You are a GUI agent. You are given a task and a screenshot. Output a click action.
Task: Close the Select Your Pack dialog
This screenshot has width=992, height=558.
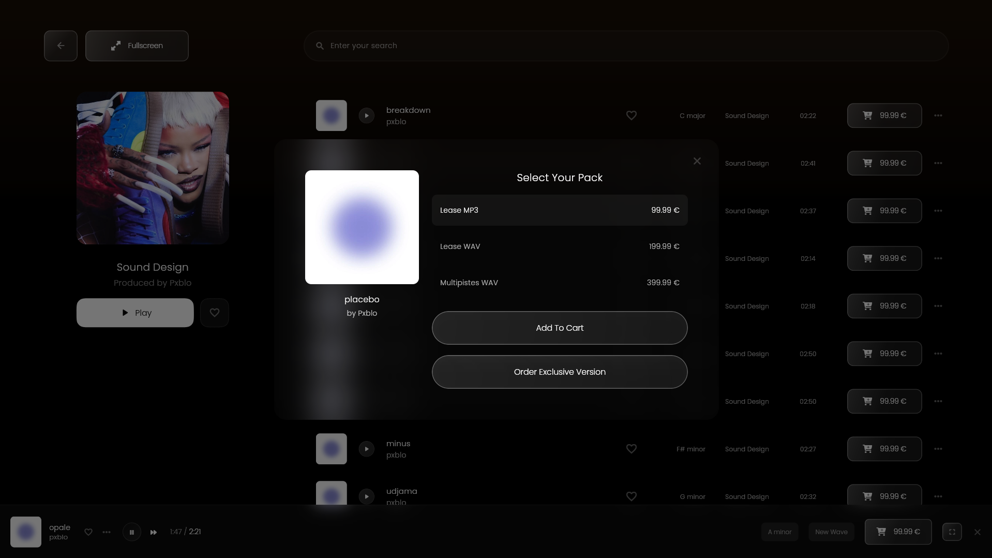pos(697,161)
